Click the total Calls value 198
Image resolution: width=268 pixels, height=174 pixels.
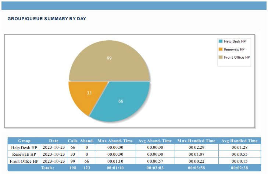(73, 168)
